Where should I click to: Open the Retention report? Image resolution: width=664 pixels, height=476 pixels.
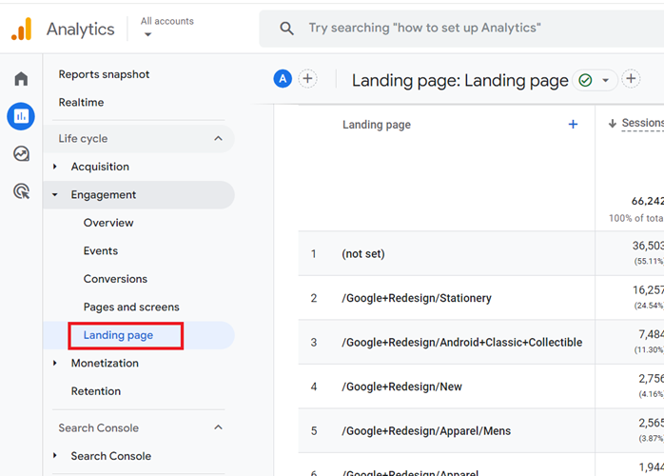(x=96, y=391)
